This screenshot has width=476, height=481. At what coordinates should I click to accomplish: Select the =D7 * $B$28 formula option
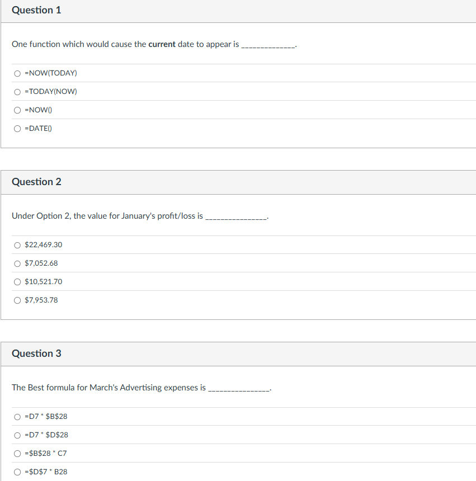(x=17, y=416)
